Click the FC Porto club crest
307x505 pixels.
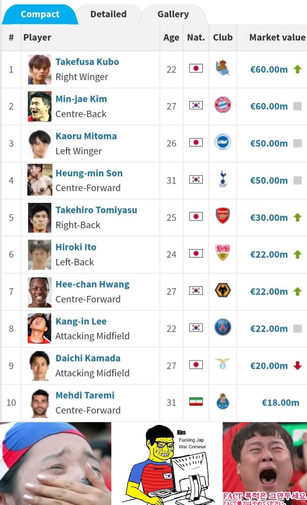(x=223, y=402)
